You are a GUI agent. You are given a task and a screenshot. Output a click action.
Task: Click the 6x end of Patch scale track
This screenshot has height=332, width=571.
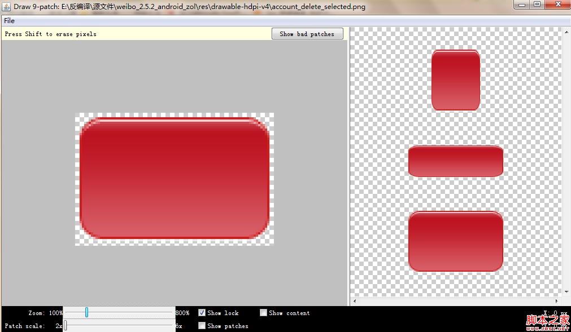tap(172, 325)
